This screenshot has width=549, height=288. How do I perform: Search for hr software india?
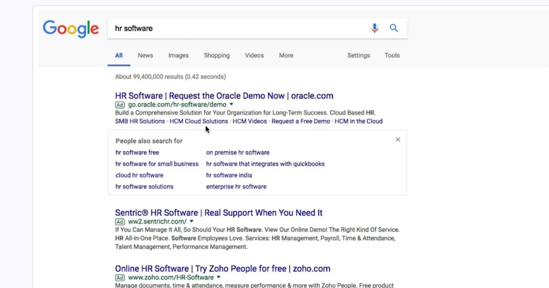[x=229, y=175]
